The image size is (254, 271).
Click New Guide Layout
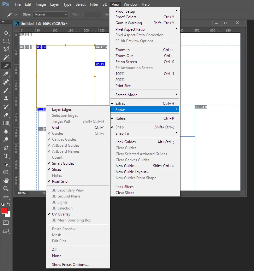pos(145,172)
